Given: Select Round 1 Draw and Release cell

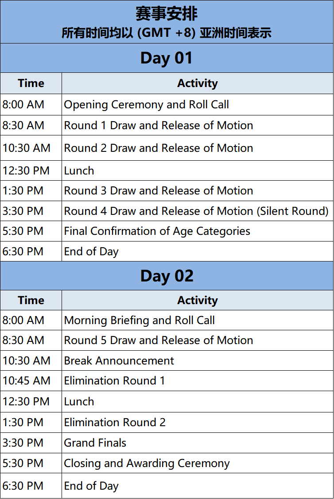Looking at the screenshot, I should pos(198,125).
